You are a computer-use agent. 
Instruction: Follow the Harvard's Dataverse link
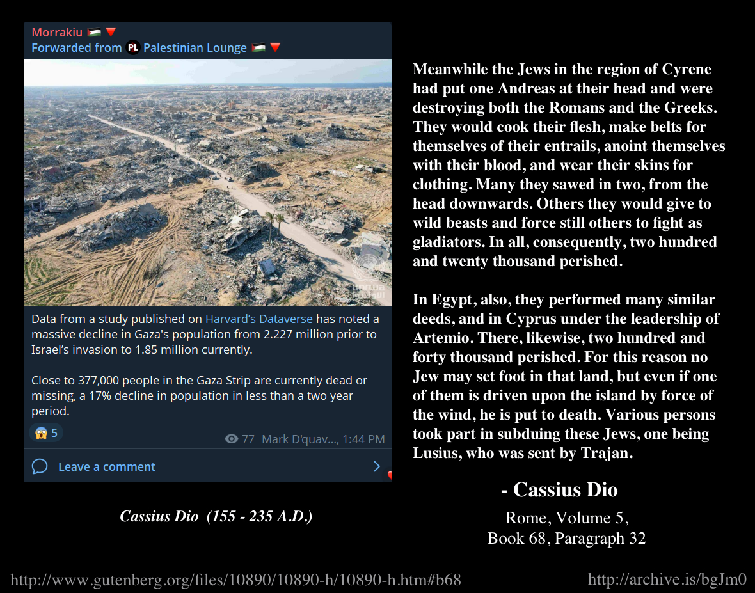click(x=258, y=319)
